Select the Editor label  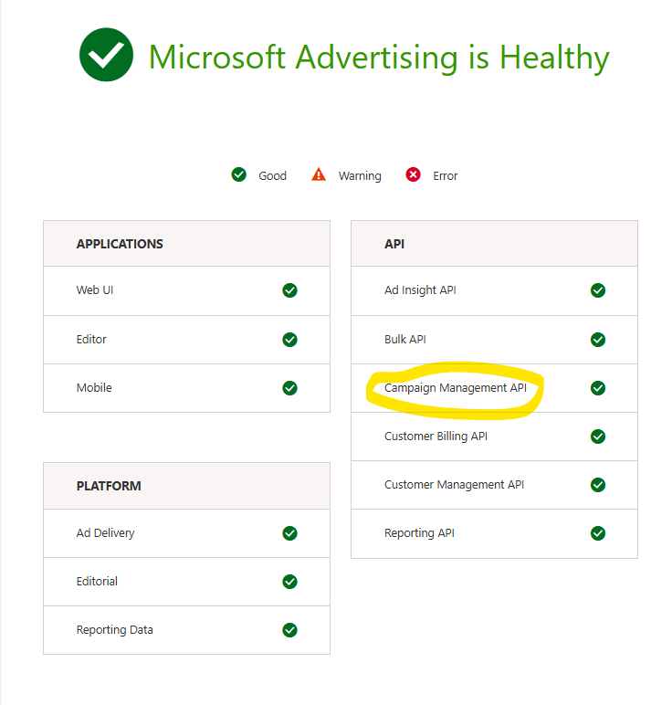click(x=91, y=339)
